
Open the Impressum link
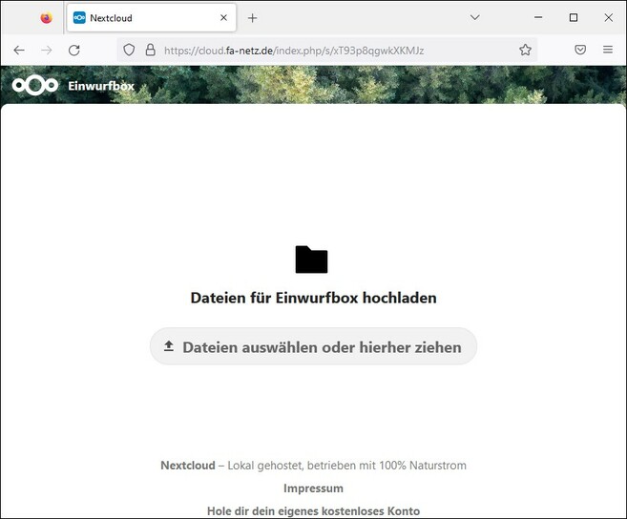point(313,488)
